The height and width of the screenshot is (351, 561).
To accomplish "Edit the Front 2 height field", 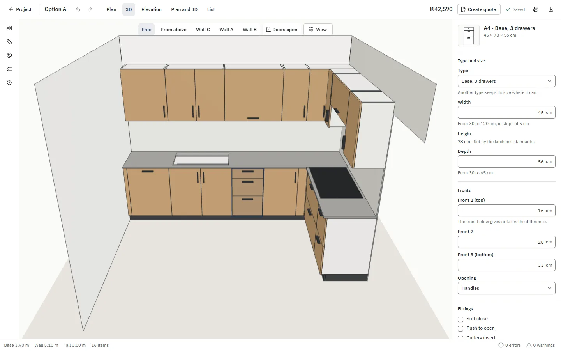I will pyautogui.click(x=506, y=242).
